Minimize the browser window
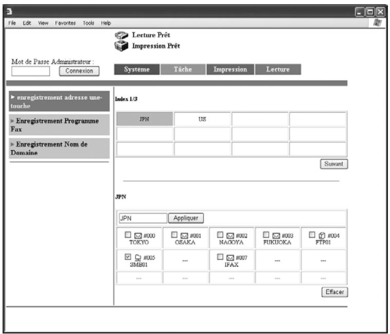The width and height of the screenshot is (390, 334). point(359,12)
